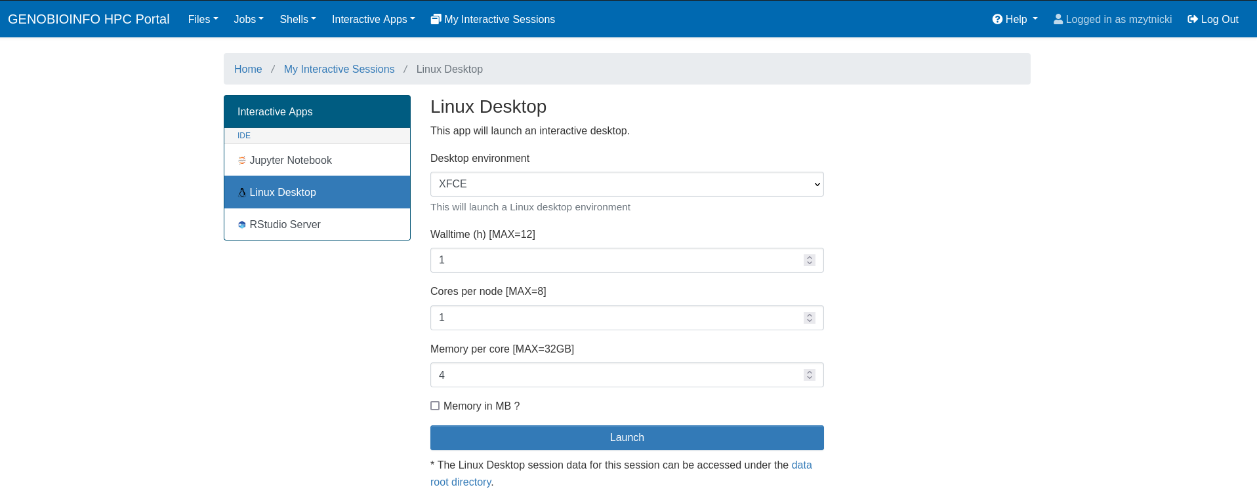Image resolution: width=1257 pixels, height=502 pixels.
Task: Click the Memory per core stepper arrows
Action: click(x=810, y=375)
